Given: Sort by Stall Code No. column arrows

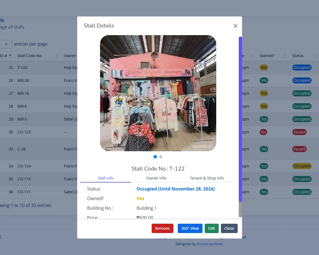Looking at the screenshot, I should [57, 56].
